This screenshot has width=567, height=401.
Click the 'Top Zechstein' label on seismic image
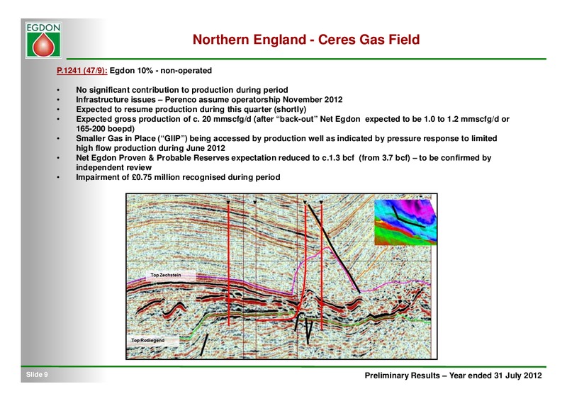166,275
